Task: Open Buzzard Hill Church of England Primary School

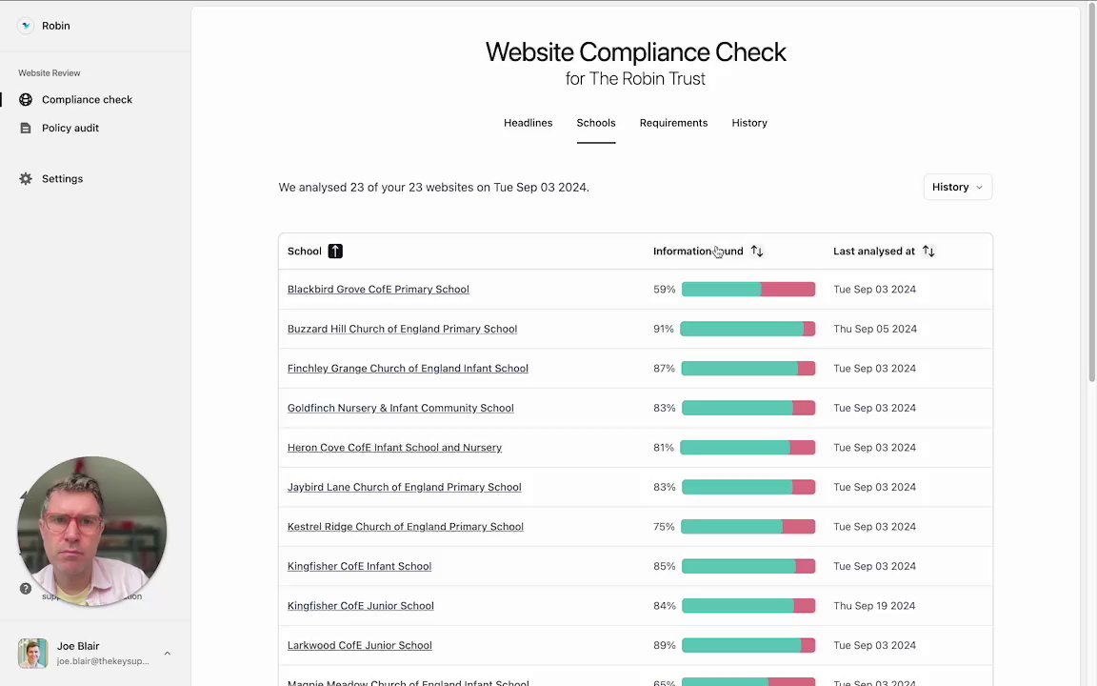Action: (402, 329)
